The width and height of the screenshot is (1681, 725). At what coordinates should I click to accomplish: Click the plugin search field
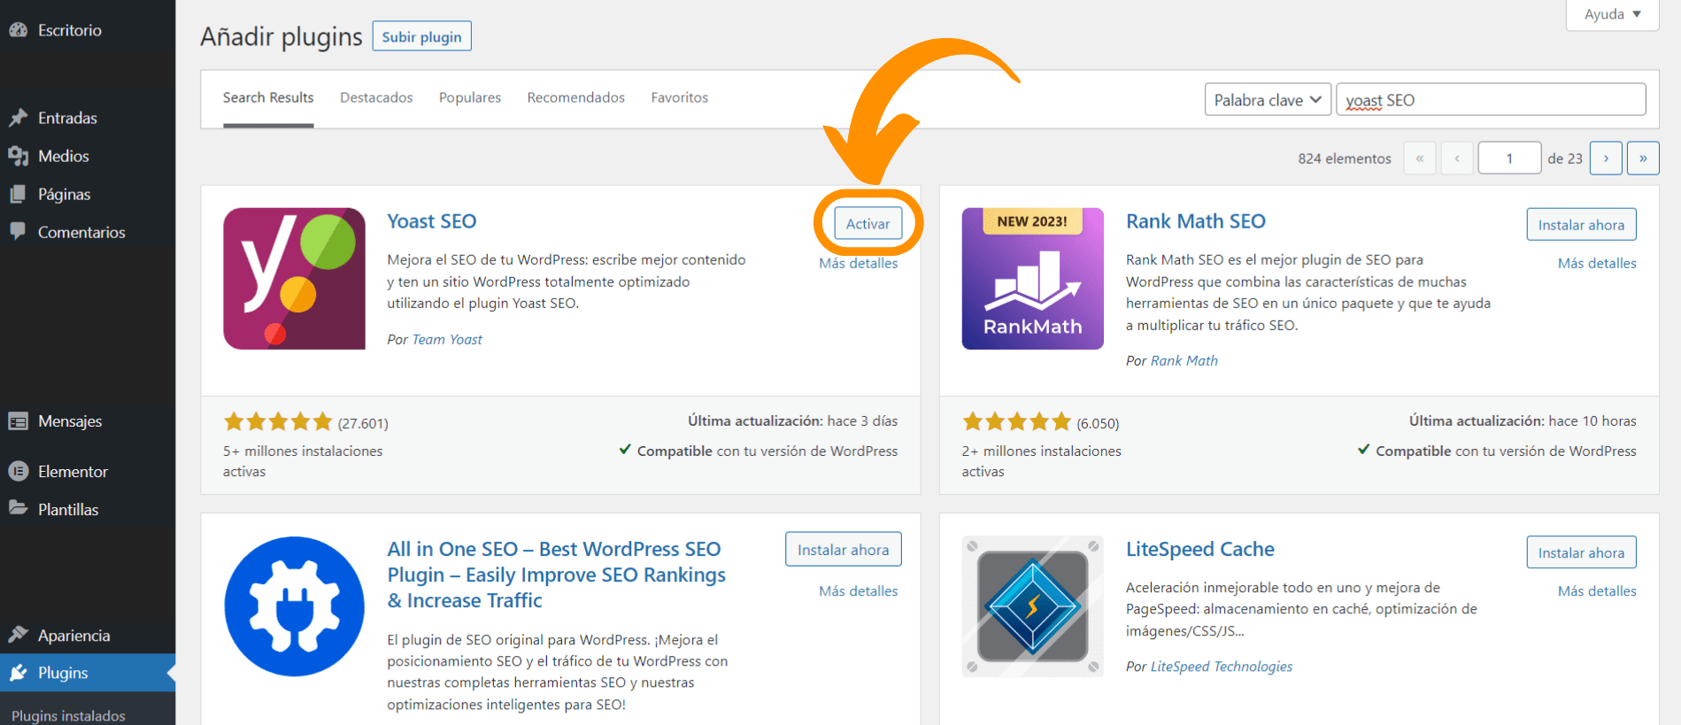point(1491,100)
